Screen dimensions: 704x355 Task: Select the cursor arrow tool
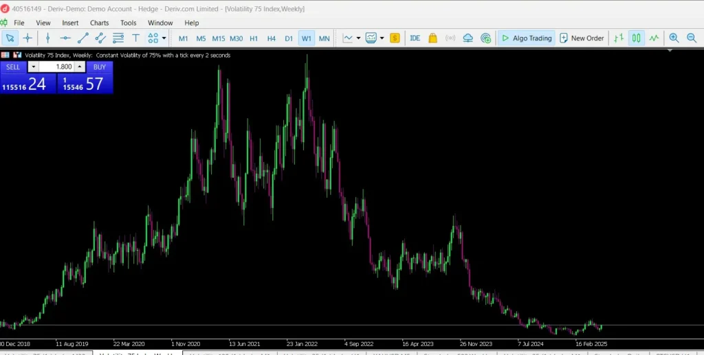(10, 38)
